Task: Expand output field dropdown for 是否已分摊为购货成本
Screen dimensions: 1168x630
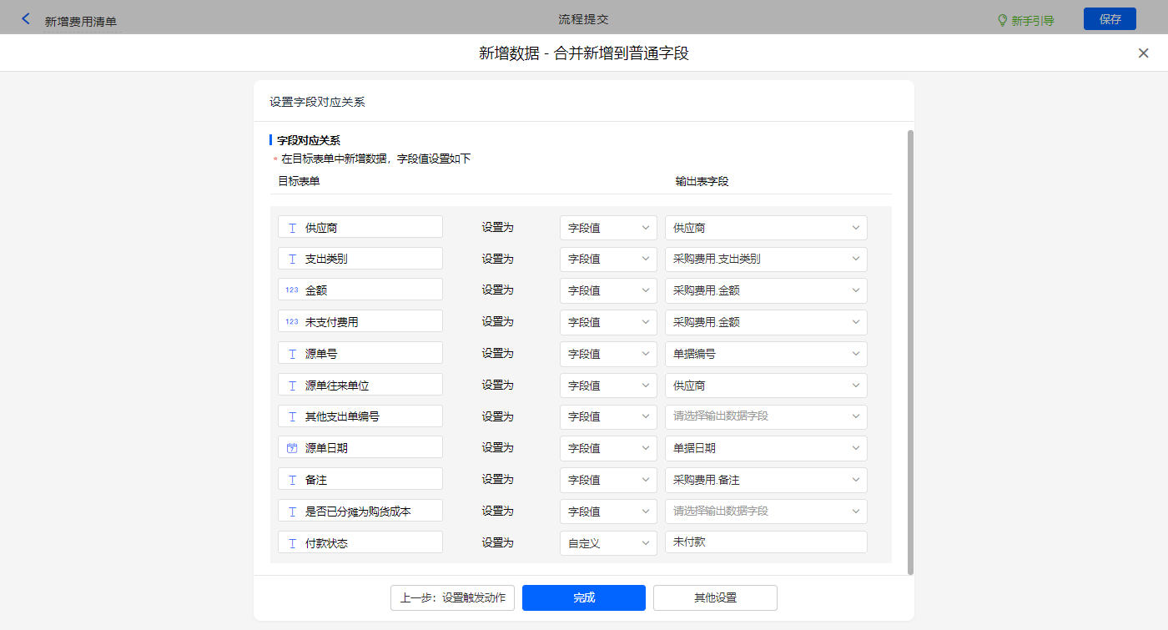Action: (765, 512)
